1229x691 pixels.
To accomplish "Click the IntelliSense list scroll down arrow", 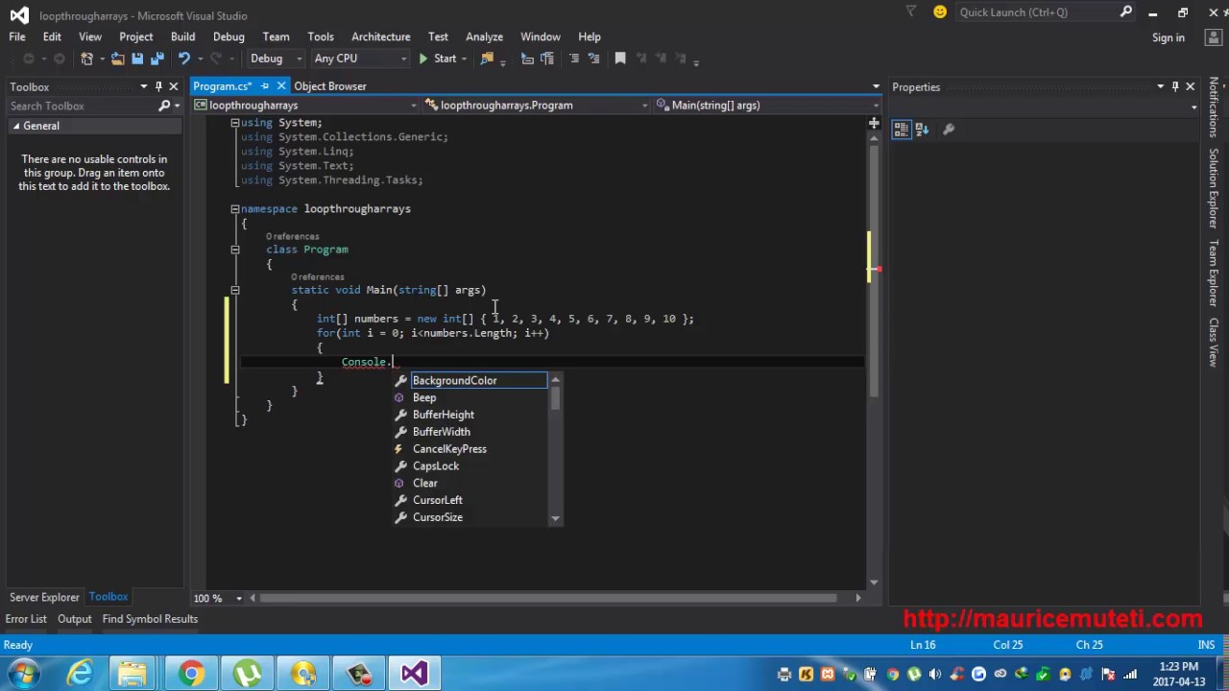I will pyautogui.click(x=555, y=518).
